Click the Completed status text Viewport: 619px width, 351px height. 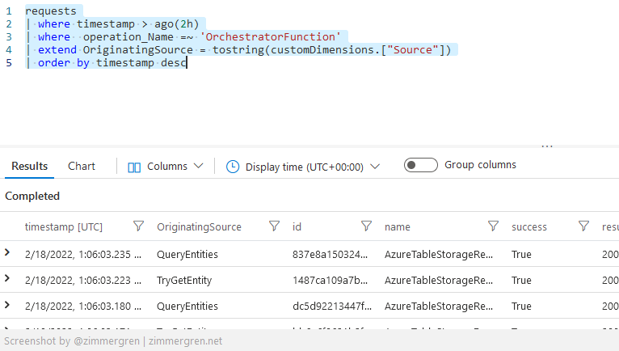tap(32, 196)
